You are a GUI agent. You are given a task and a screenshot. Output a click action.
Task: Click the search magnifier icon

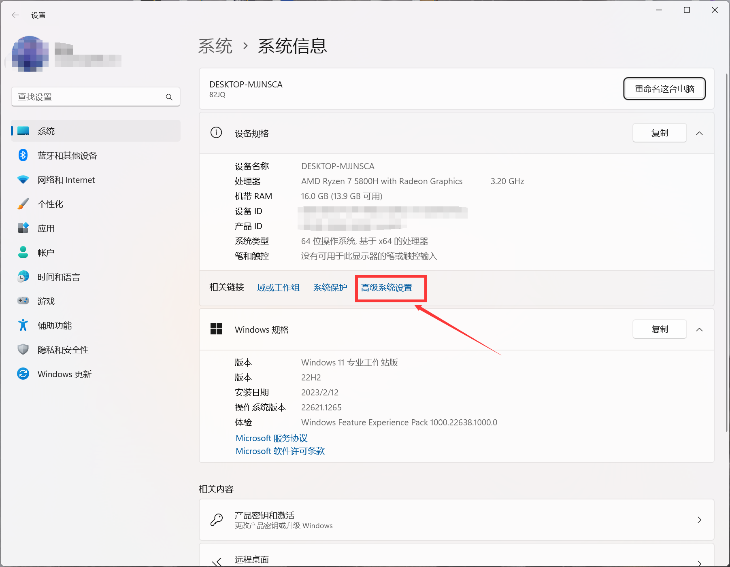(169, 97)
